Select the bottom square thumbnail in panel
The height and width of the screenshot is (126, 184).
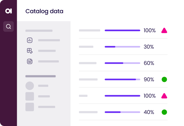(30, 107)
